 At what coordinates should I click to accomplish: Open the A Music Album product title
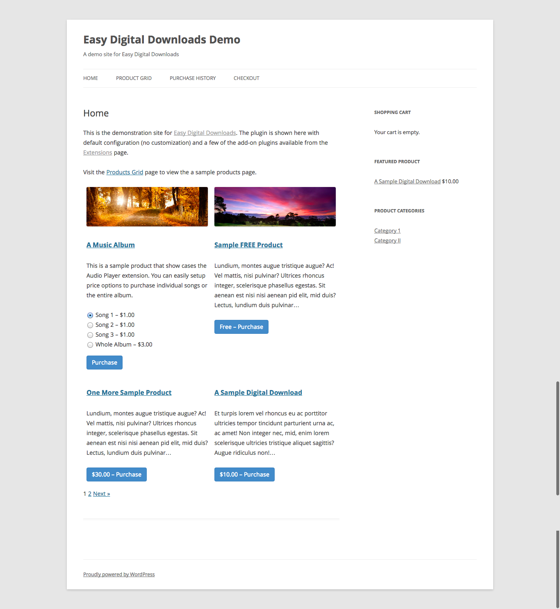pyautogui.click(x=111, y=245)
